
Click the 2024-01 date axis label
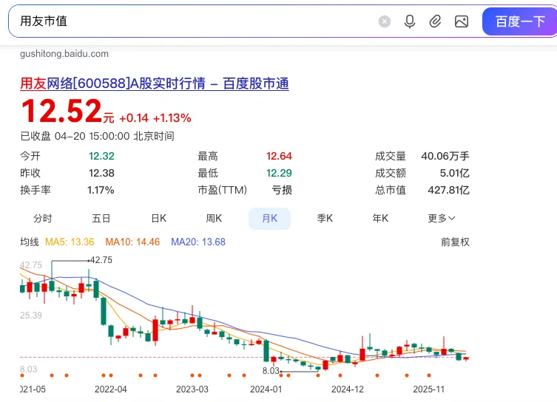pyautogui.click(x=266, y=389)
